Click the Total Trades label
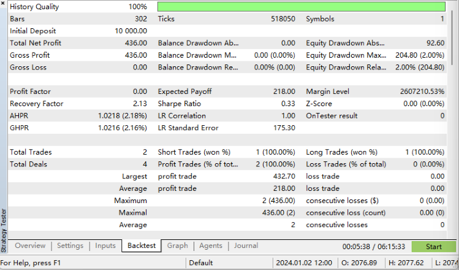The height and width of the screenshot is (270, 459). tap(31, 152)
